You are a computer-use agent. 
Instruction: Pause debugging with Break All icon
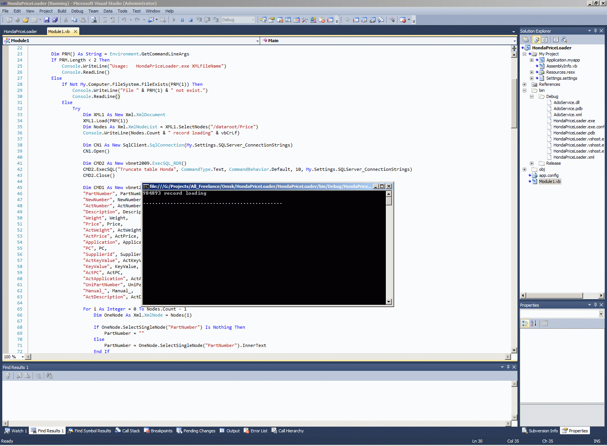point(182,20)
